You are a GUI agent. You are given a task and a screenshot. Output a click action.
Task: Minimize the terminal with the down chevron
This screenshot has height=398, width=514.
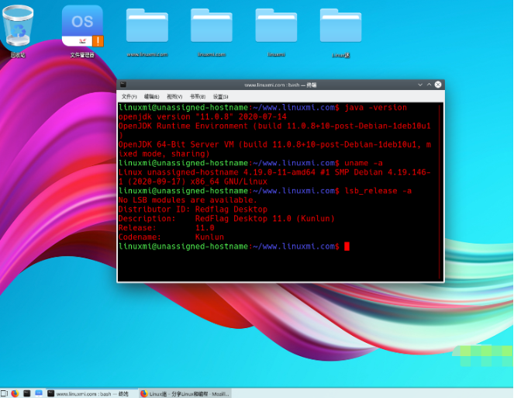[420, 85]
